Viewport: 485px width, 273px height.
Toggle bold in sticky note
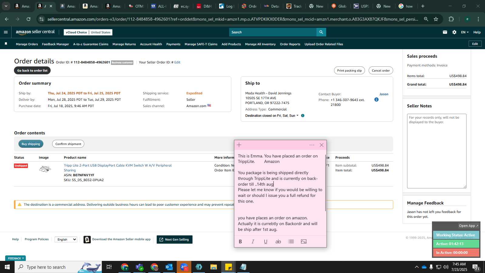point(240,241)
